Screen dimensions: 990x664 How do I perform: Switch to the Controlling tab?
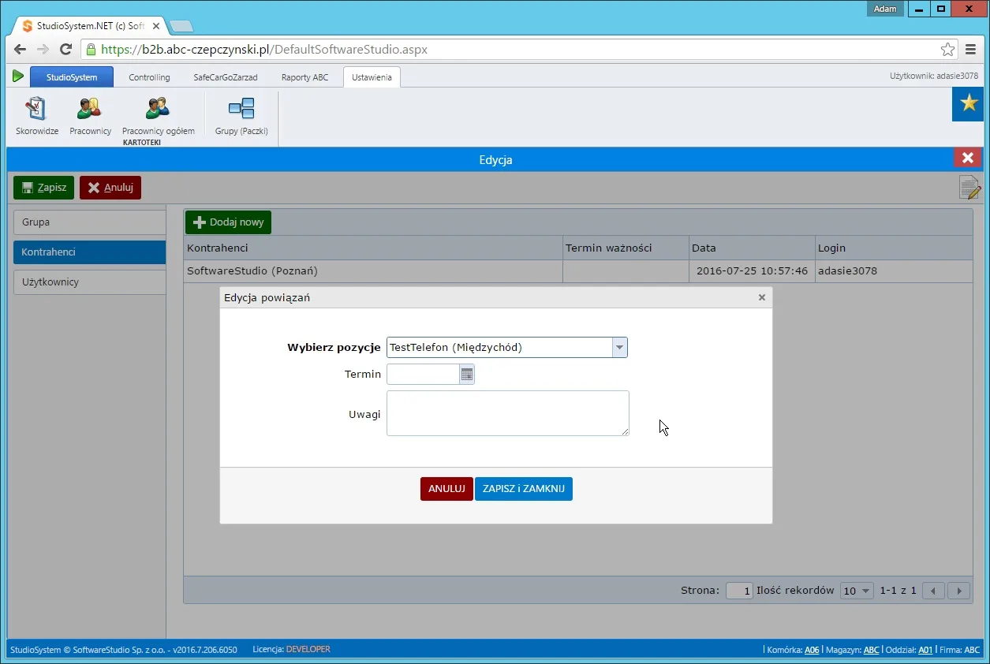[x=149, y=77]
